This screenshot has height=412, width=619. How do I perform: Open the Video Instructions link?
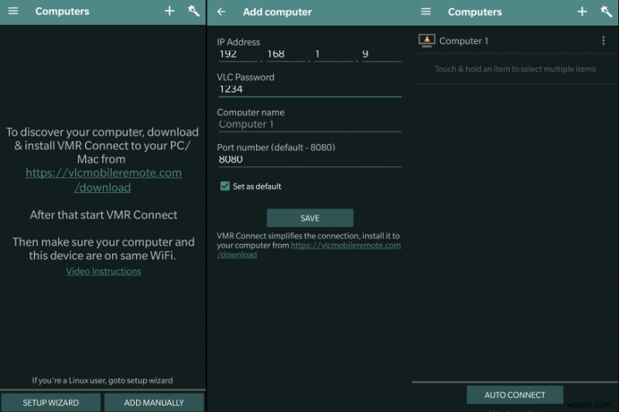click(104, 271)
